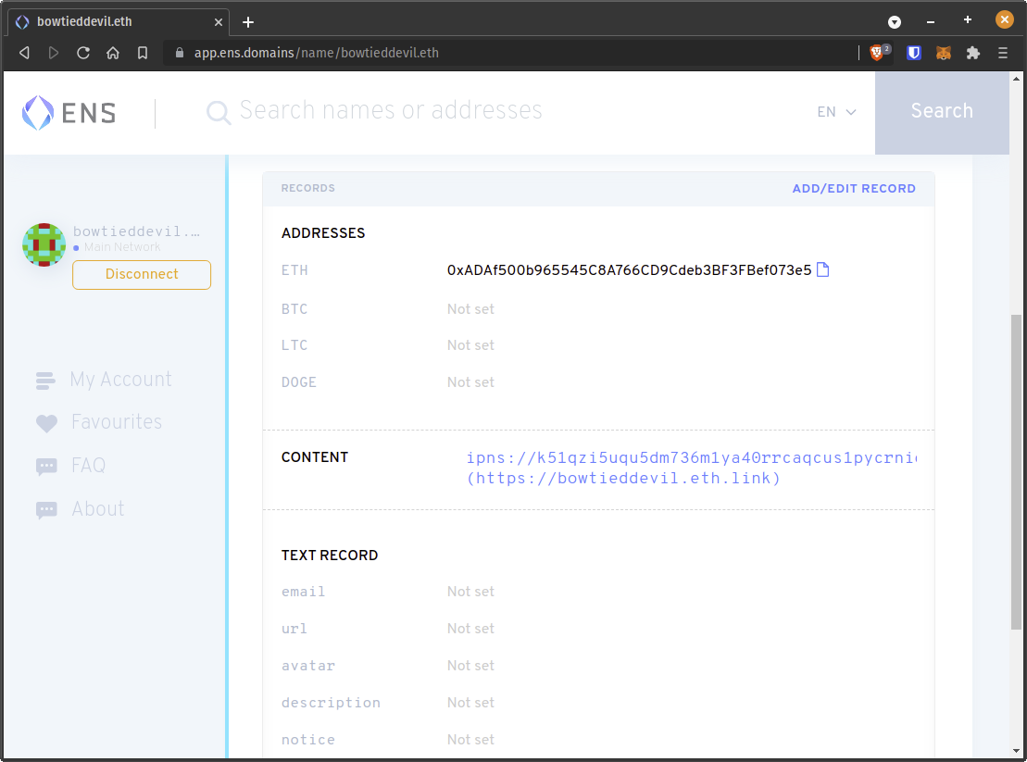Click the circled dropdown arrow in title bar
This screenshot has height=762, width=1027.
pyautogui.click(x=894, y=22)
